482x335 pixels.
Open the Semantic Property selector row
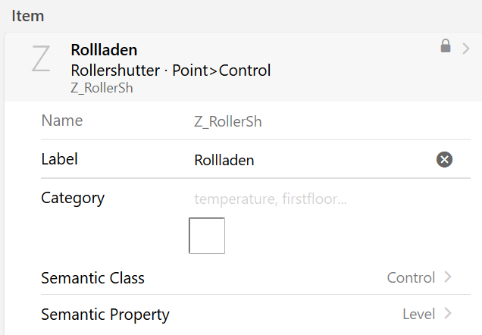click(x=255, y=314)
